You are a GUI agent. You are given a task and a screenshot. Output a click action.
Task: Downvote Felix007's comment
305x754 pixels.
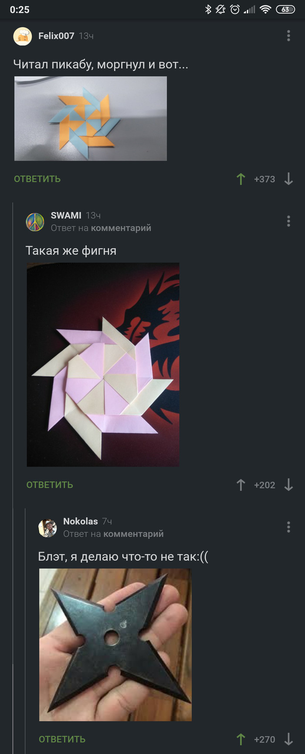288,179
